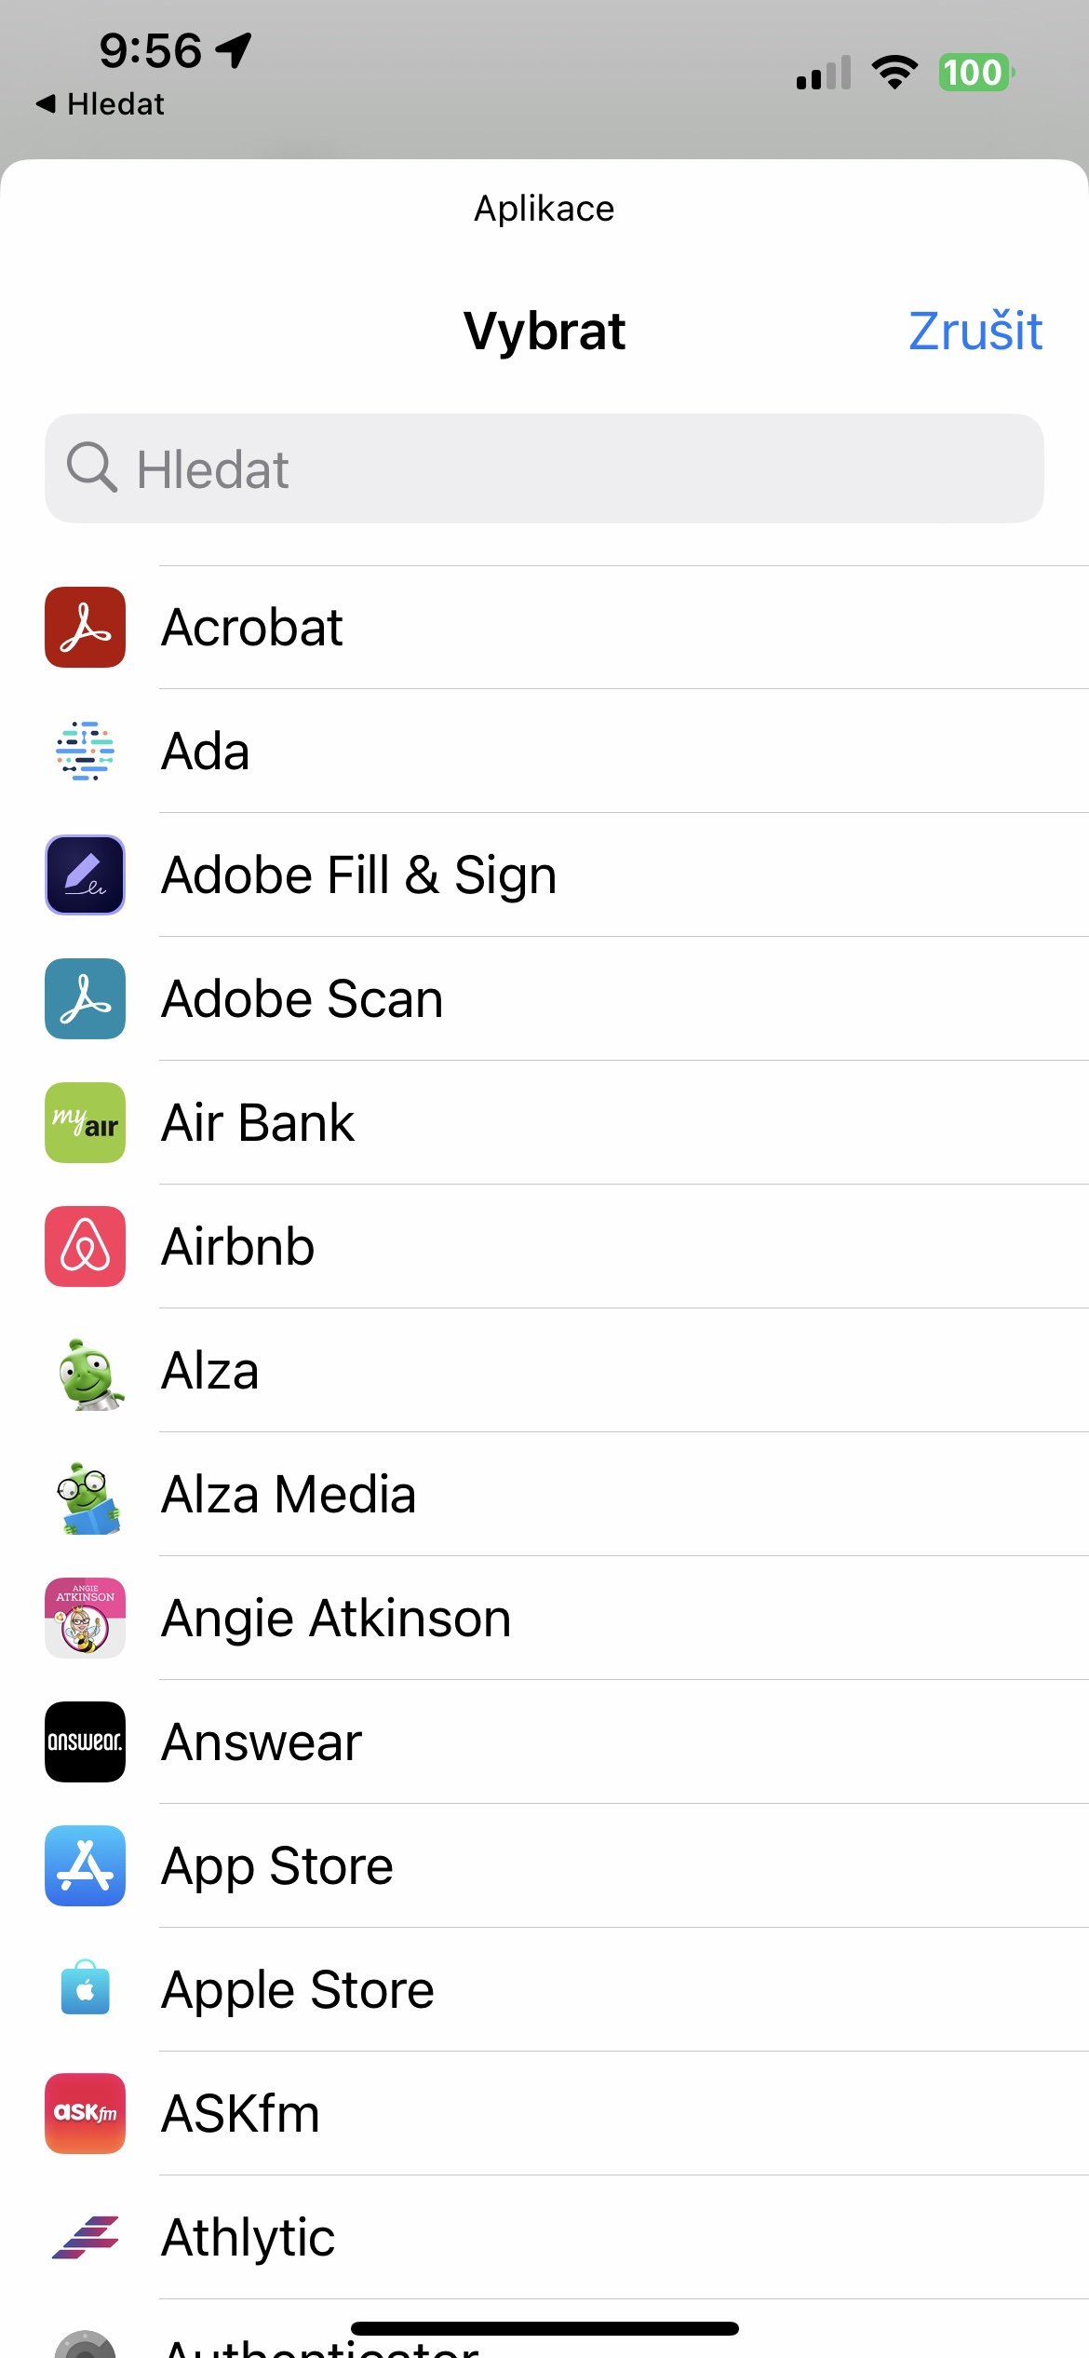Tap the battery indicator in status bar
1089x2358 pixels.
(975, 73)
